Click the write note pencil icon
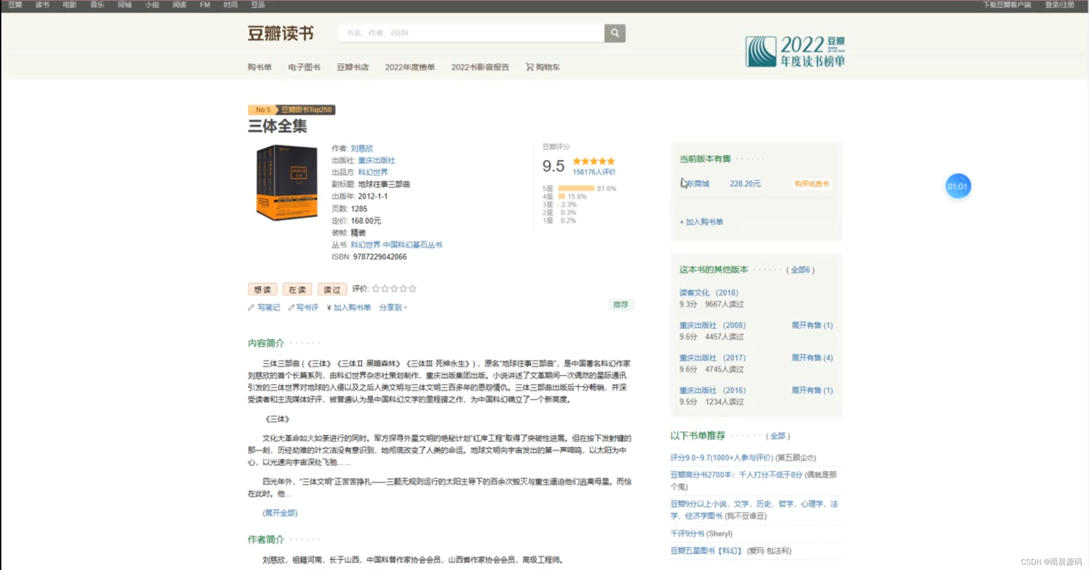Viewport: 1089px width, 570px height. tap(251, 307)
